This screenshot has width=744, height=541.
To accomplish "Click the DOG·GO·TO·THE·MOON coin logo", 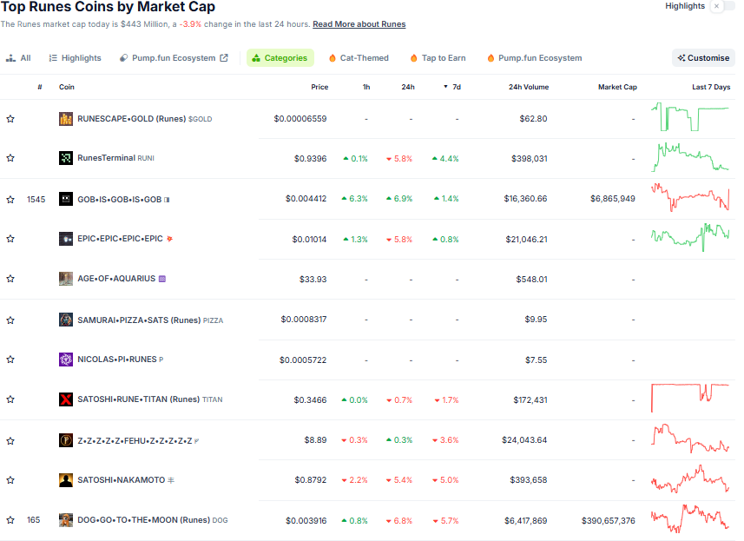I will [66, 519].
